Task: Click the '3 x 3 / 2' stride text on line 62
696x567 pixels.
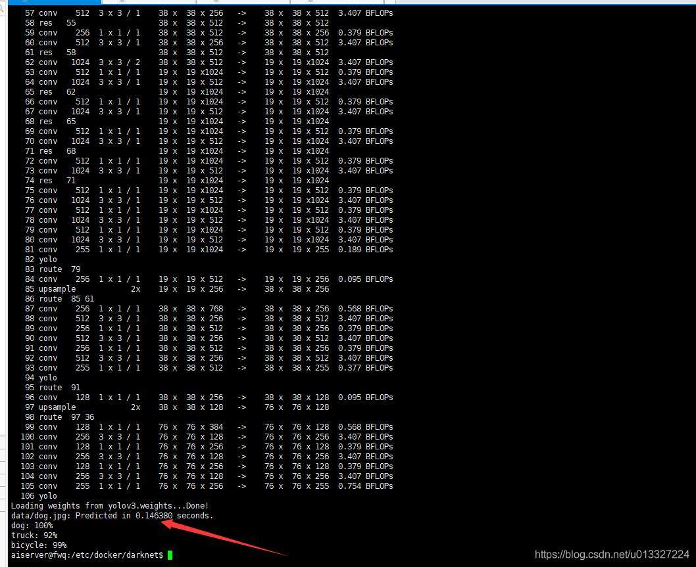Action: click(119, 62)
